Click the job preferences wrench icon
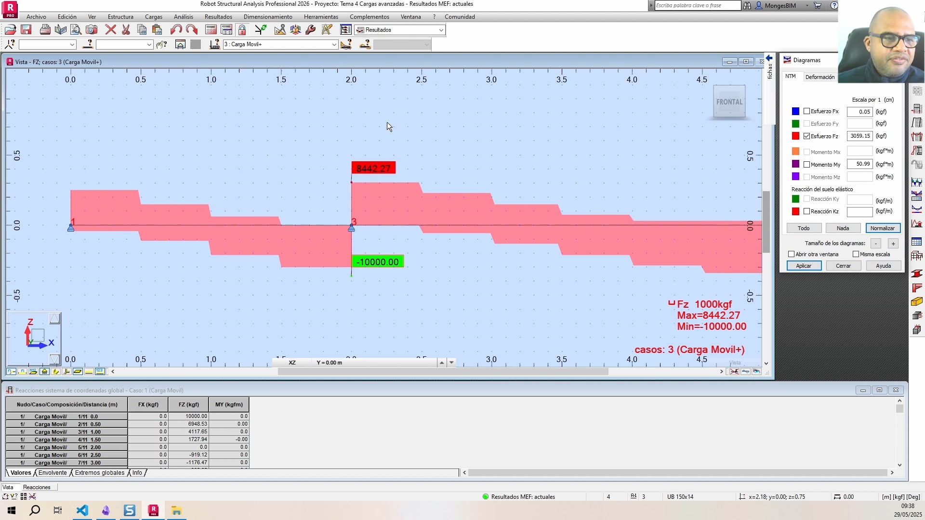This screenshot has height=520, width=925. click(x=311, y=30)
